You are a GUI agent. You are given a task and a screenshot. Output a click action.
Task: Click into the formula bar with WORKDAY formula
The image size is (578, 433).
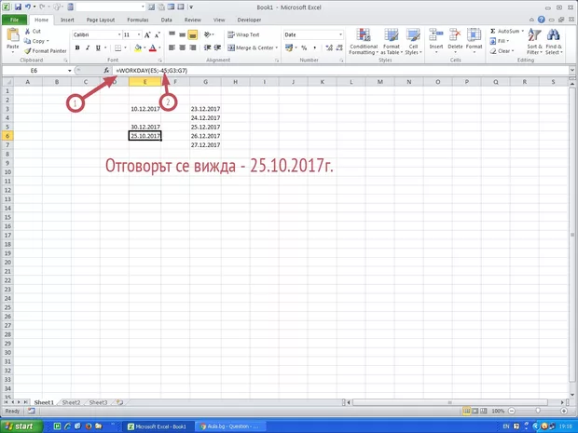(x=339, y=71)
